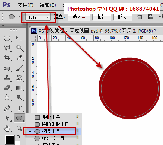163x145 pixels.
Task: Choose 多边形工具 from the flyout
Action: click(54, 138)
